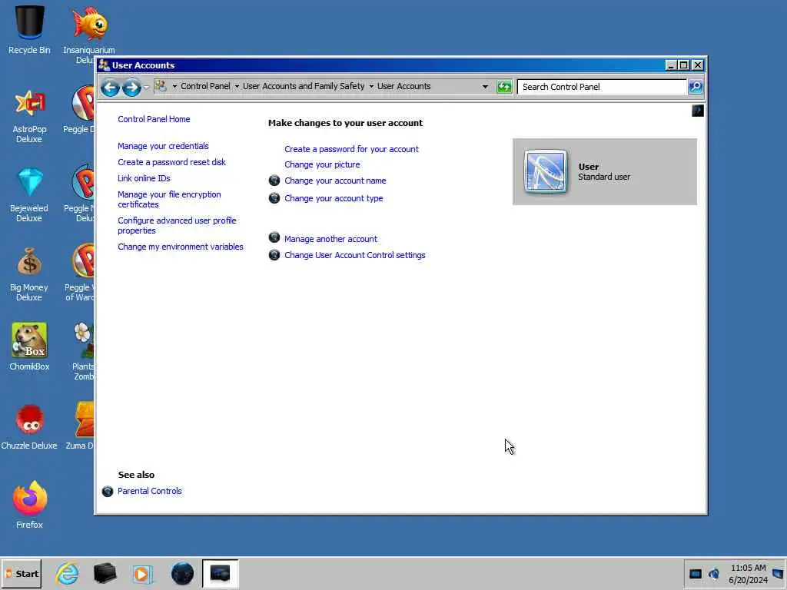The width and height of the screenshot is (787, 590).
Task: Open the black folder taskbar icon
Action: (105, 573)
